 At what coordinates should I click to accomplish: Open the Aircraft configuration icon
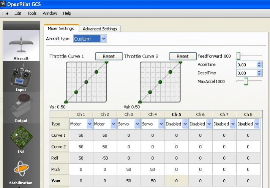point(21,45)
